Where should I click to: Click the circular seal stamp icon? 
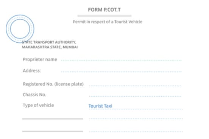pos(20,29)
